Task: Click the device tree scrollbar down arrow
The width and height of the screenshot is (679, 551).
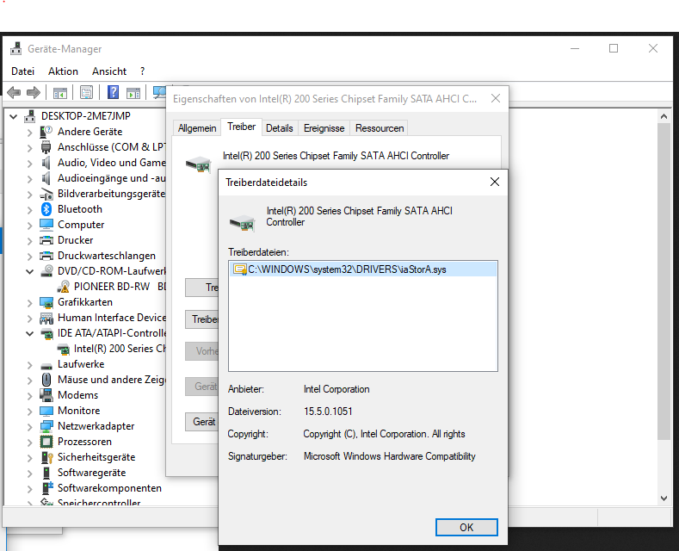Action: pos(664,498)
